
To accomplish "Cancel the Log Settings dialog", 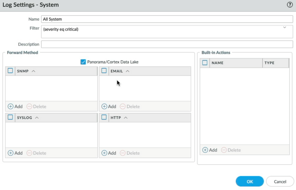I will point(280,181).
